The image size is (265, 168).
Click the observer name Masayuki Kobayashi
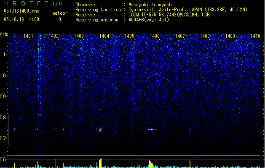(x=151, y=5)
